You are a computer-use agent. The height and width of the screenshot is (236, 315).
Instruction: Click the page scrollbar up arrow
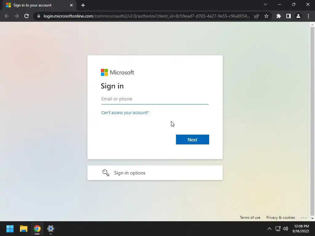312,25
